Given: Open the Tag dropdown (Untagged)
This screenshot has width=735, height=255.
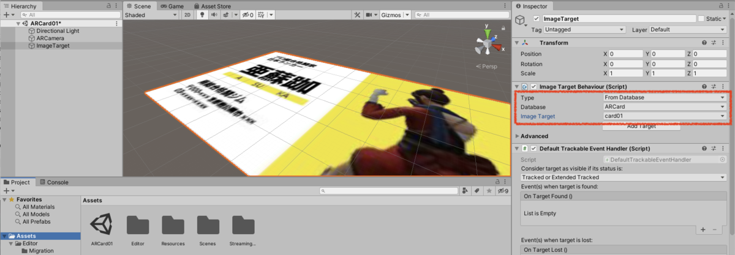Looking at the screenshot, I should coord(585,29).
